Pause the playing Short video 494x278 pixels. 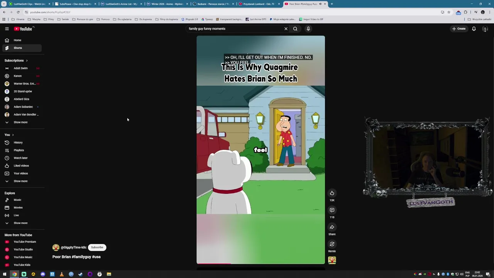click(261, 150)
